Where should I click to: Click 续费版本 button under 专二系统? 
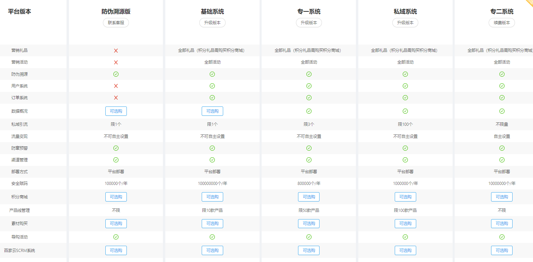tap(502, 23)
